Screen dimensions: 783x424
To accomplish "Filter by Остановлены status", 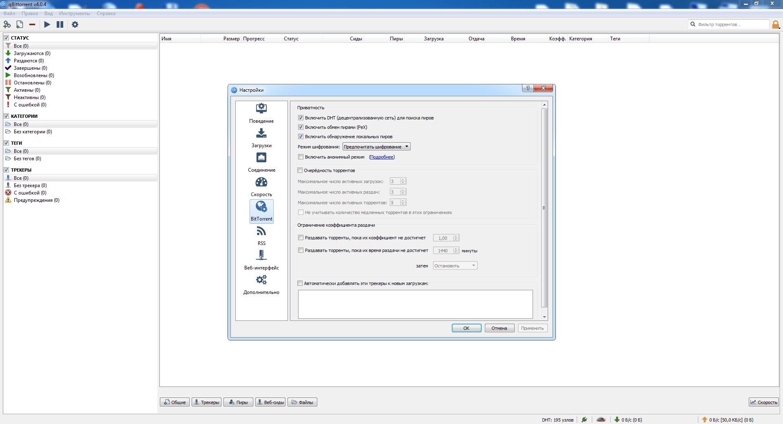I will [32, 83].
